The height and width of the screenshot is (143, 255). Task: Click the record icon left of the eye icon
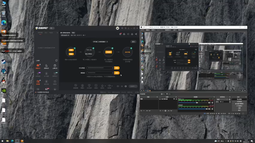(x=118, y=86)
